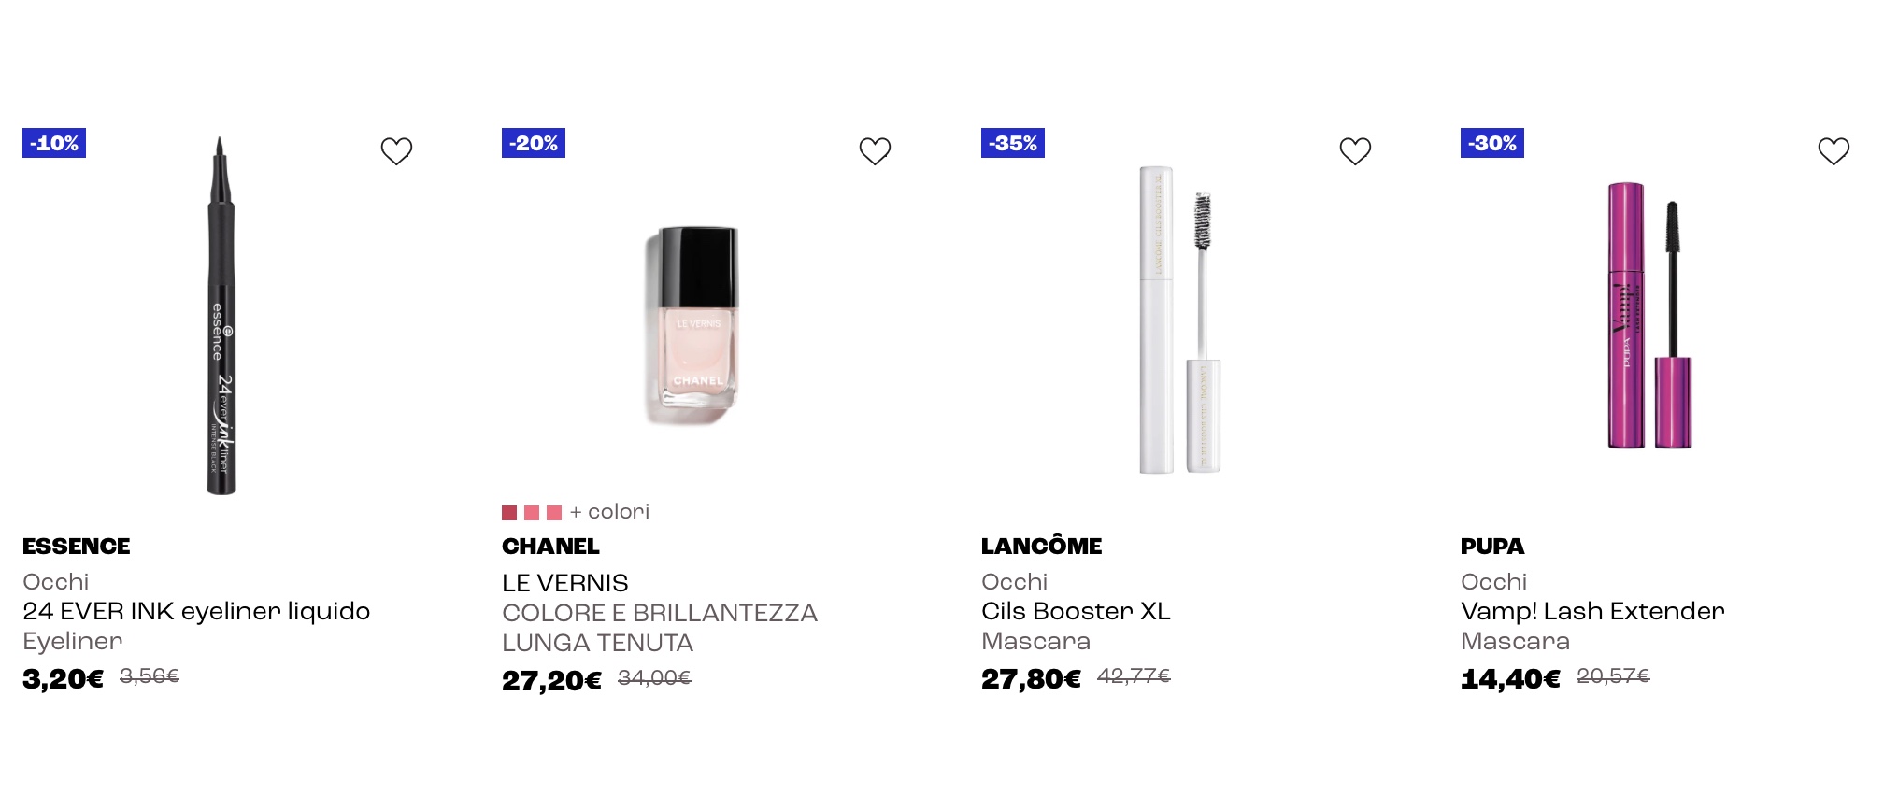Click heart icon on Lancôme Cils Booster
This screenshot has height=796, width=1884.
click(x=1355, y=150)
